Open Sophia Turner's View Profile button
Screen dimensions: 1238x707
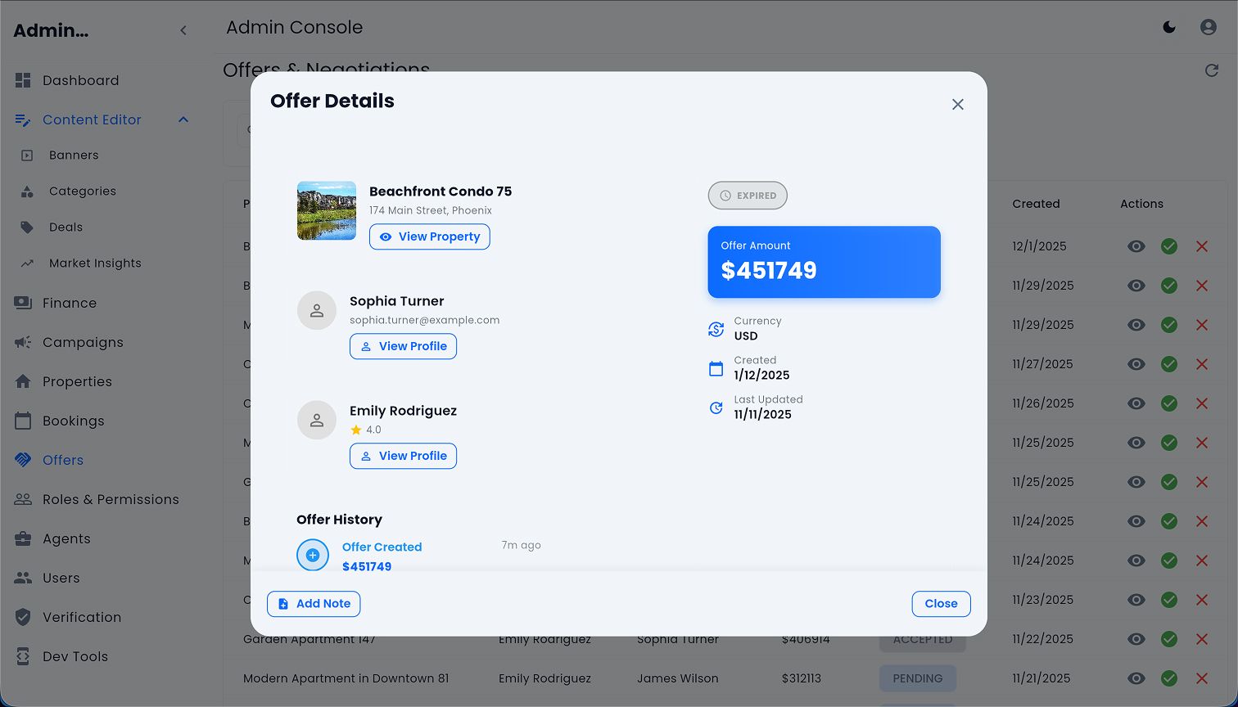pyautogui.click(x=403, y=346)
